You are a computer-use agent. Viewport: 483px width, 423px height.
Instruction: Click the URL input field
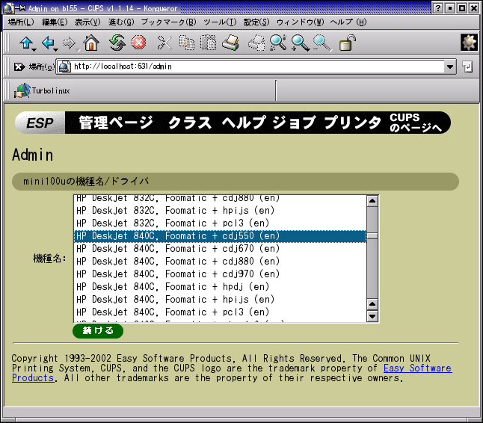click(x=258, y=67)
